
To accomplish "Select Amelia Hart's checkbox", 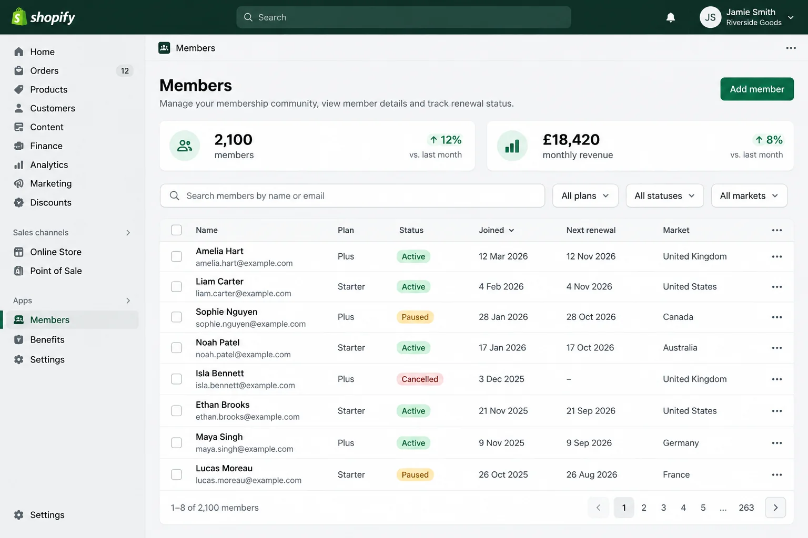I will [177, 256].
